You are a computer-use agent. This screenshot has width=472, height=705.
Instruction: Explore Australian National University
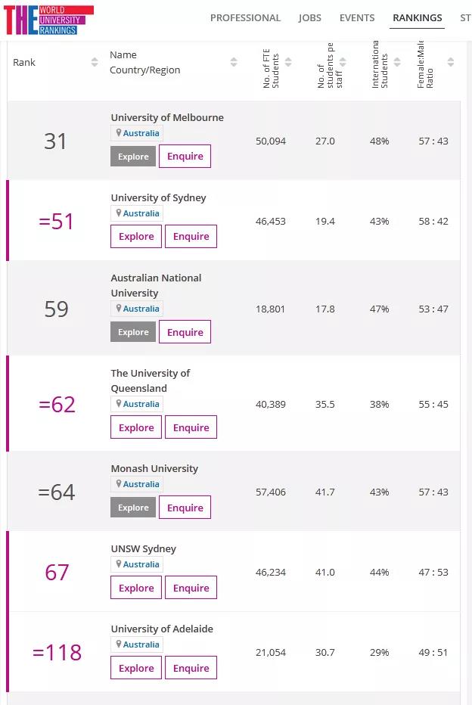[x=133, y=332]
